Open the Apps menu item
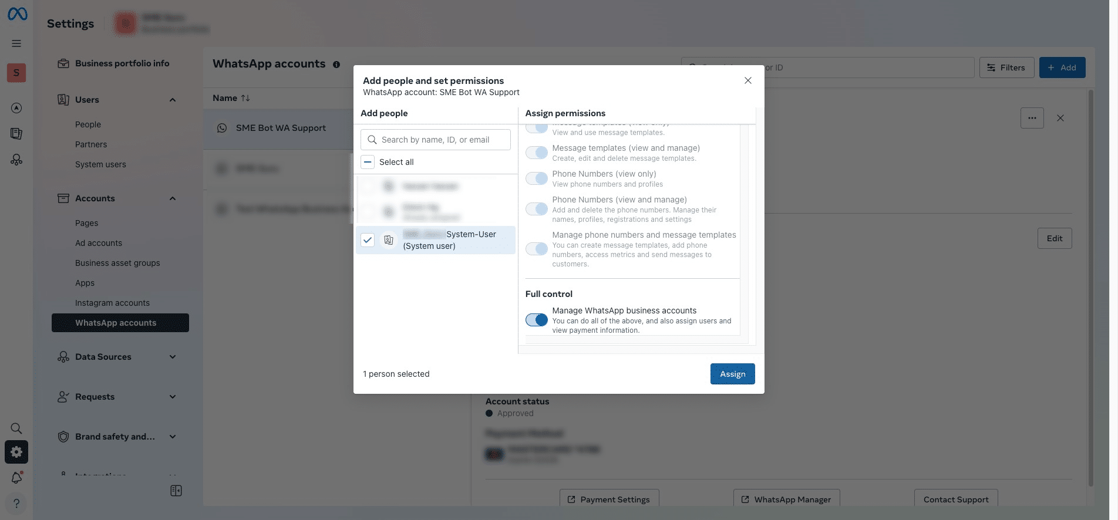Image resolution: width=1118 pixels, height=520 pixels. click(85, 283)
